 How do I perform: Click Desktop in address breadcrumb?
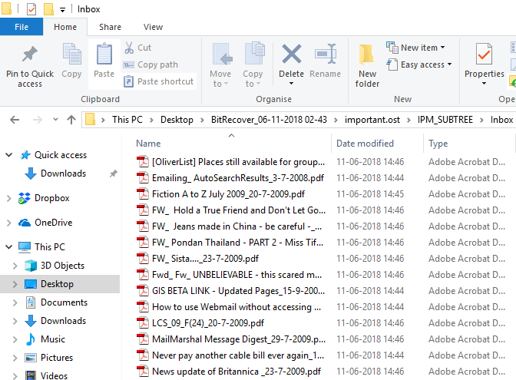point(177,120)
